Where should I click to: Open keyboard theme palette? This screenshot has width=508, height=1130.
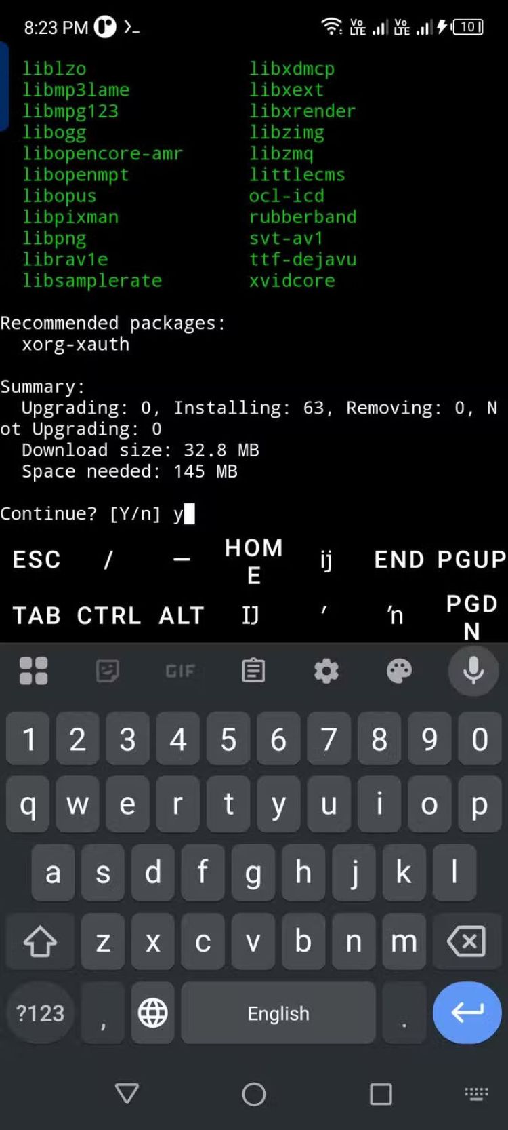(x=399, y=671)
